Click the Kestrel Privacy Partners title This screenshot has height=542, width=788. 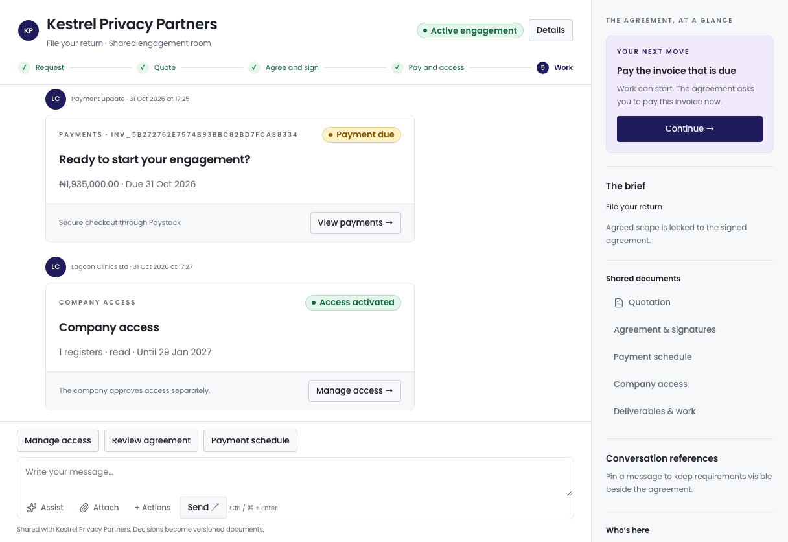[132, 25]
